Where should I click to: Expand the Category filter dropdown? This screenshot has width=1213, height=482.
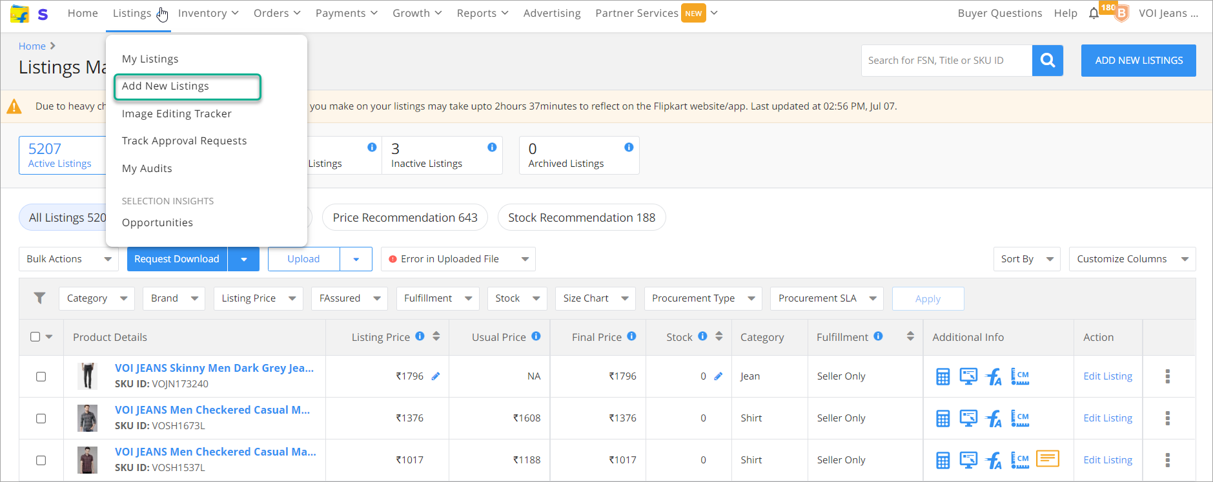pos(97,298)
